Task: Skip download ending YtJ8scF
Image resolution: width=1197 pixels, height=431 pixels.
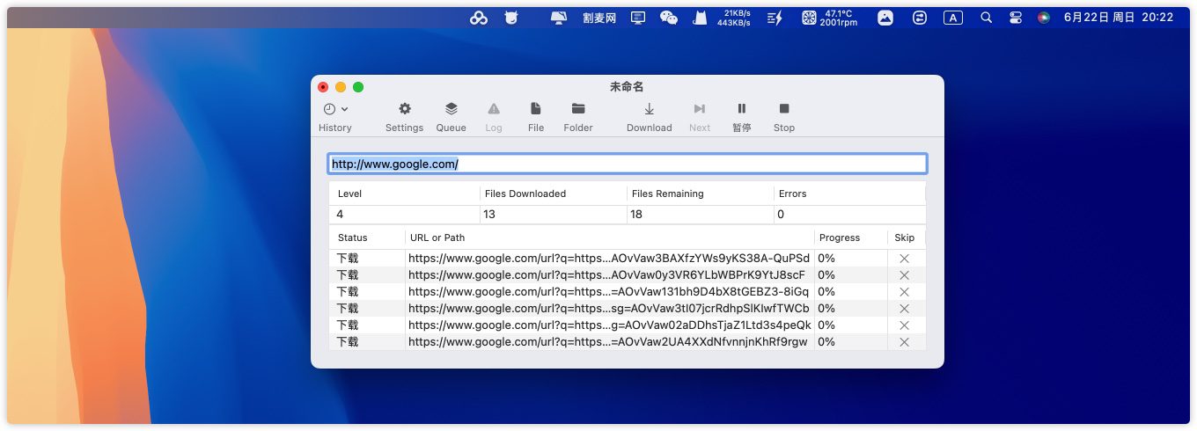Action: pos(904,275)
